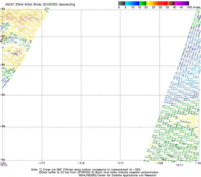Click the NOAA/NESDIS credit line
Image resolution: width=201 pixels, height=177 pixels.
(x=117, y=175)
